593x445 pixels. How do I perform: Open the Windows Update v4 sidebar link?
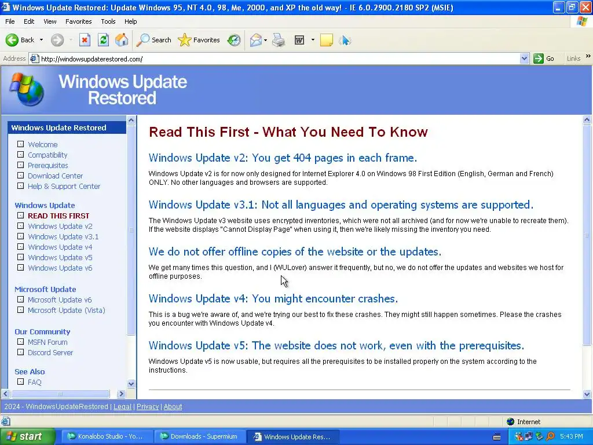pos(60,247)
